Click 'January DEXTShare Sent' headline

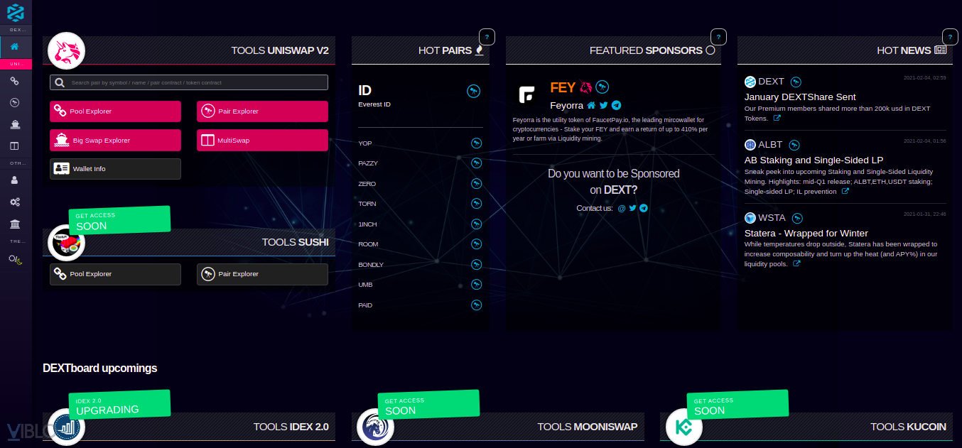tap(800, 97)
